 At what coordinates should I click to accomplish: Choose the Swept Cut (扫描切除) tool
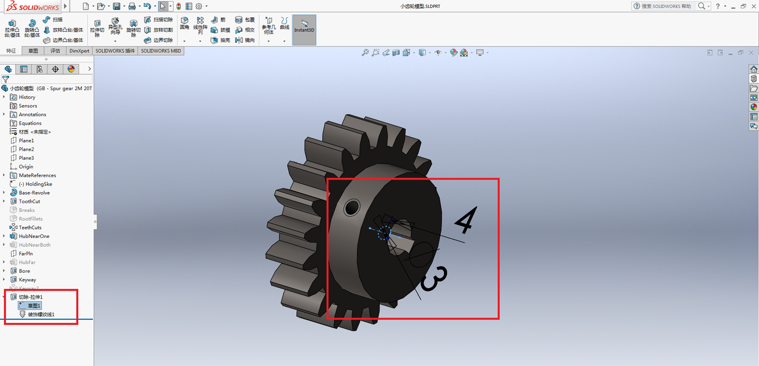[x=158, y=20]
